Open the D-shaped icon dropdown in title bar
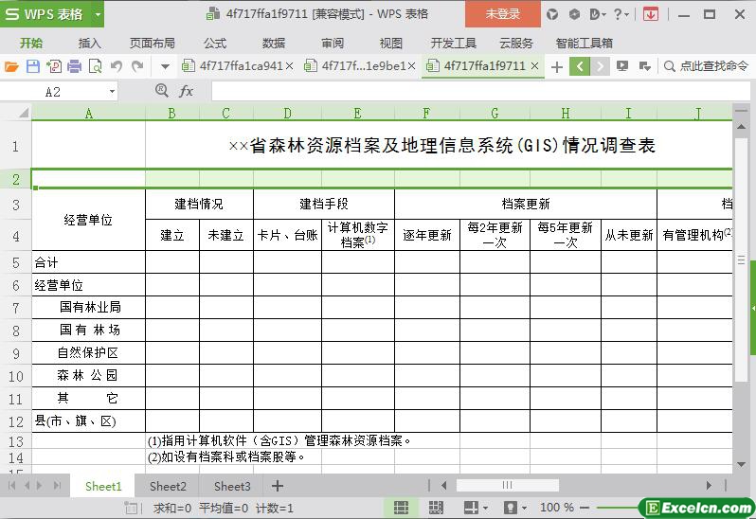 pos(598,14)
